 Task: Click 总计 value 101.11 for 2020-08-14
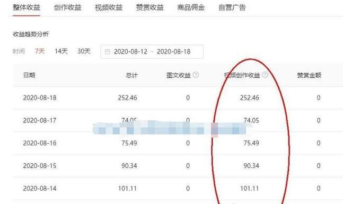coord(128,189)
